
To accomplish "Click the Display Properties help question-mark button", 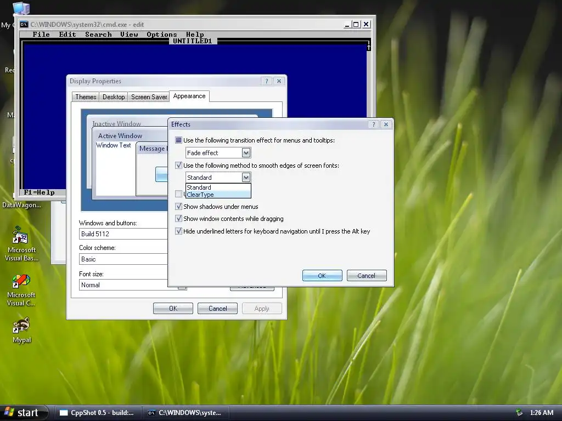I will tap(266, 81).
